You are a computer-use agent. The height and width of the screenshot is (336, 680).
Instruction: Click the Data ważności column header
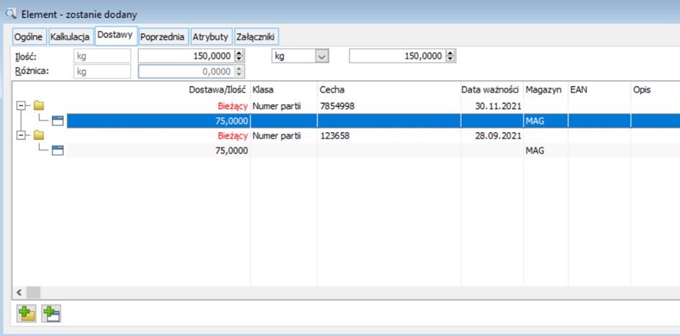tap(491, 90)
